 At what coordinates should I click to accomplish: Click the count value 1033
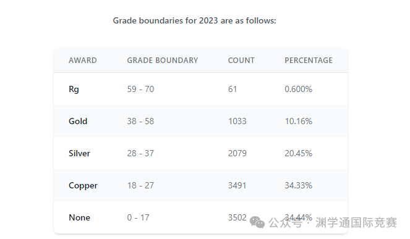click(237, 121)
